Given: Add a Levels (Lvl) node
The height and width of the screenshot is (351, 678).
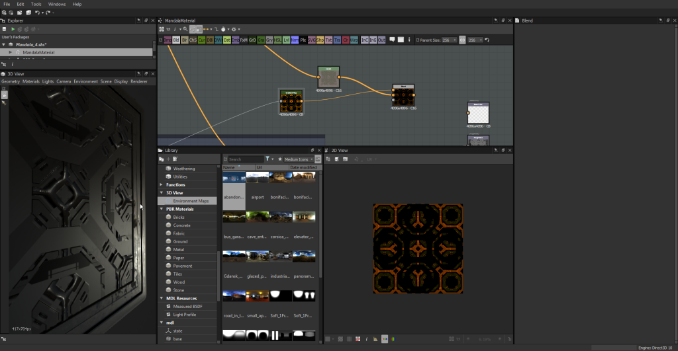Looking at the screenshot, I should point(286,40).
